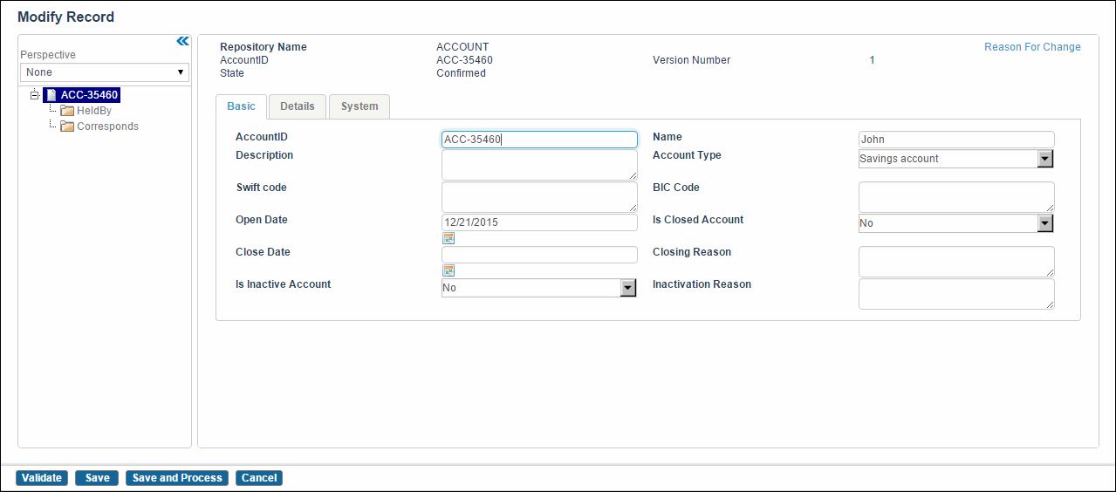Expand the Account Type dropdown

(1045, 159)
